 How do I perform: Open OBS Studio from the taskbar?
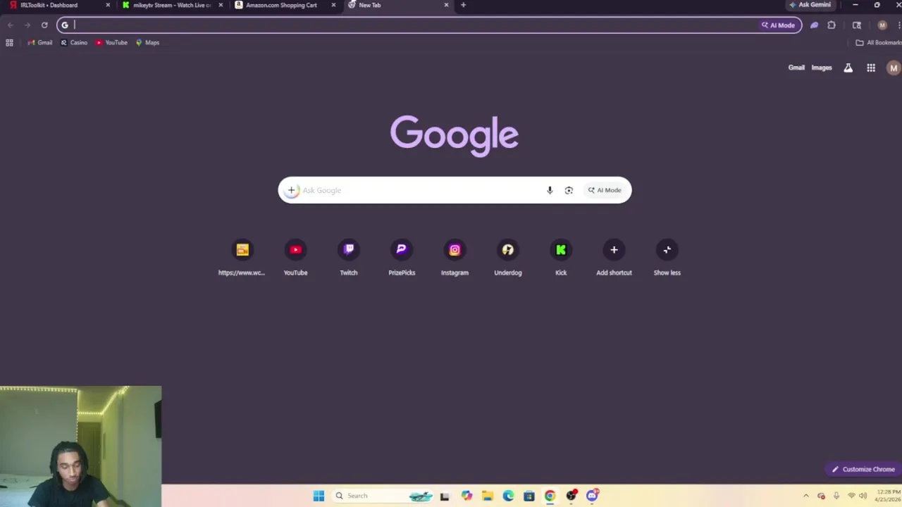point(571,496)
